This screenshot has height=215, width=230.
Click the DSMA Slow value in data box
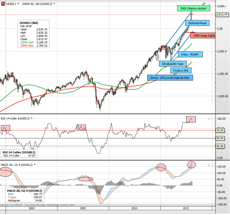(42, 46)
